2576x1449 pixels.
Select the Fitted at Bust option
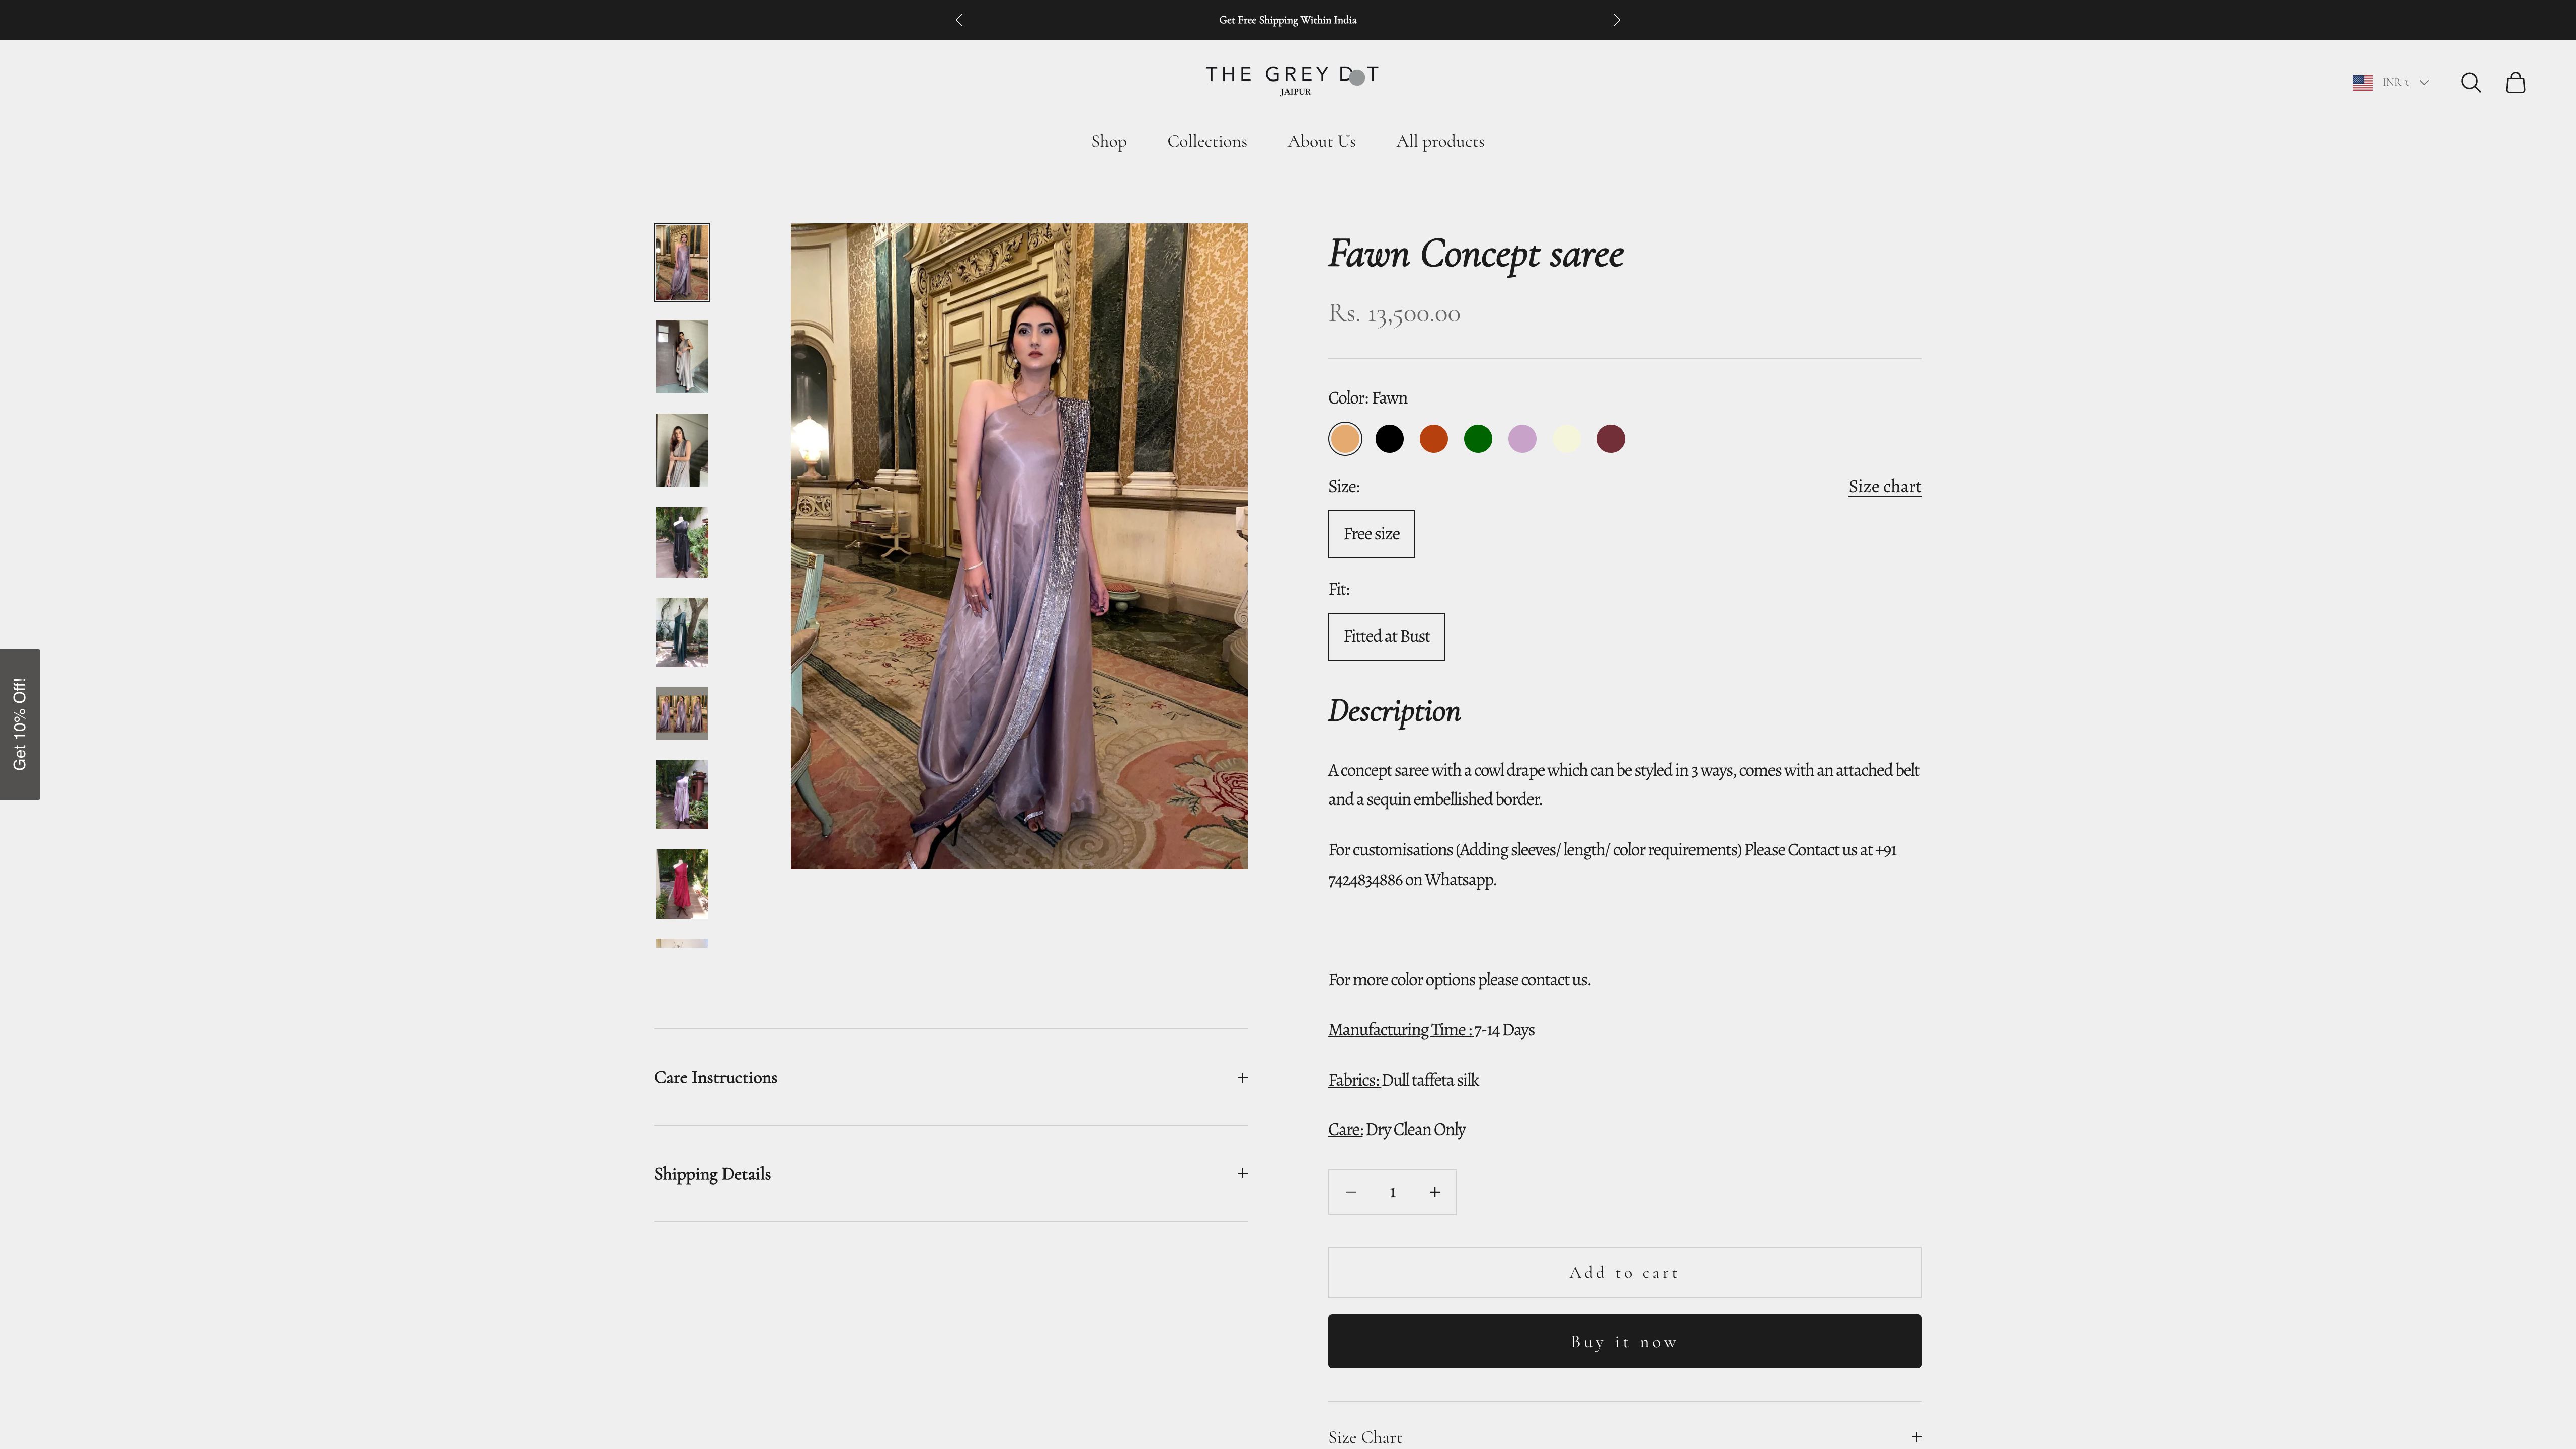[x=1386, y=636]
